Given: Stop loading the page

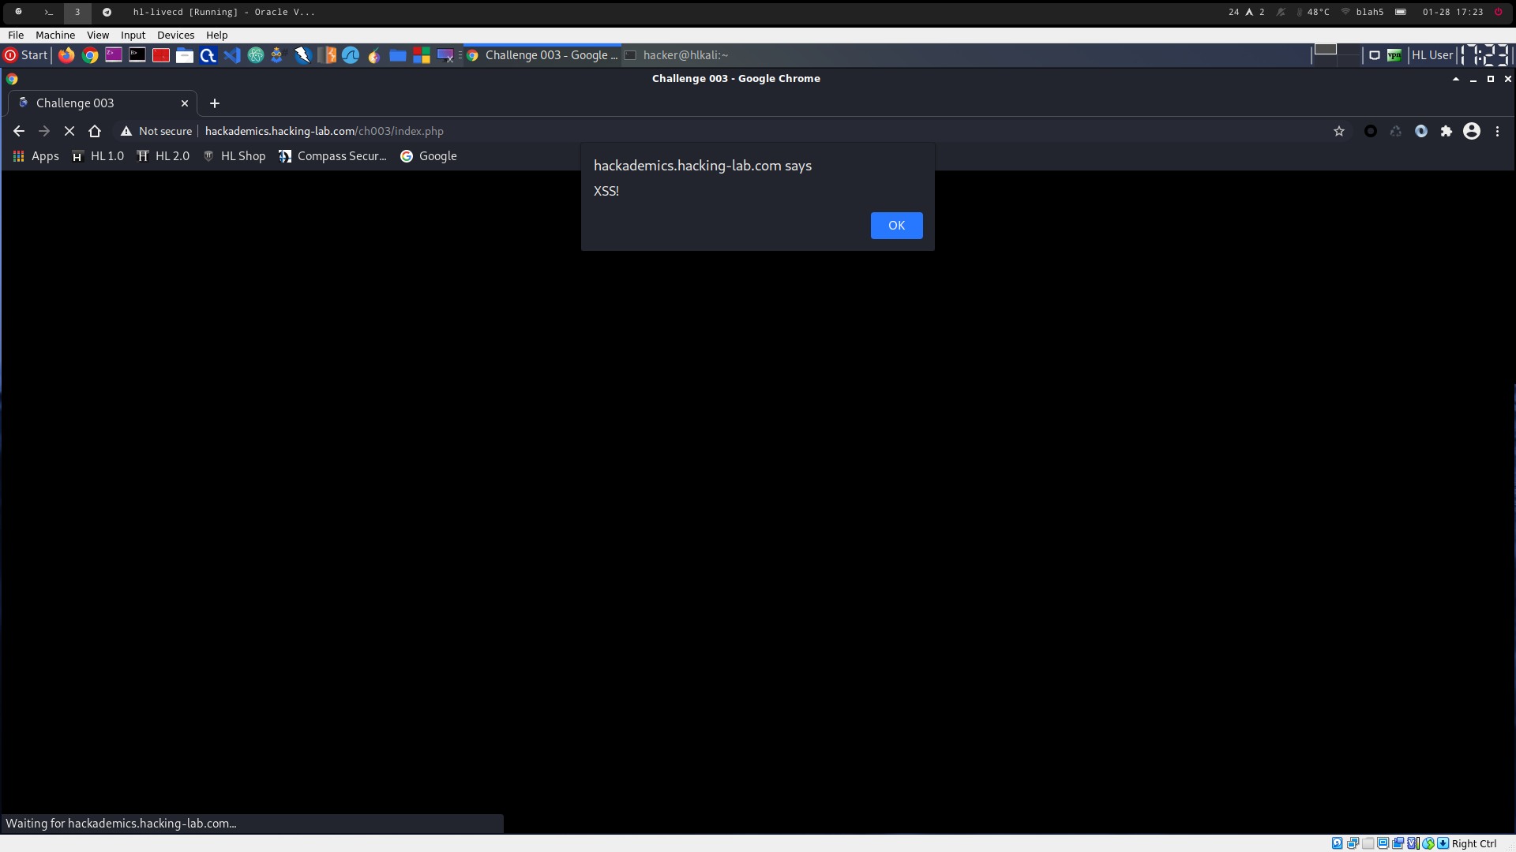Looking at the screenshot, I should click(69, 131).
